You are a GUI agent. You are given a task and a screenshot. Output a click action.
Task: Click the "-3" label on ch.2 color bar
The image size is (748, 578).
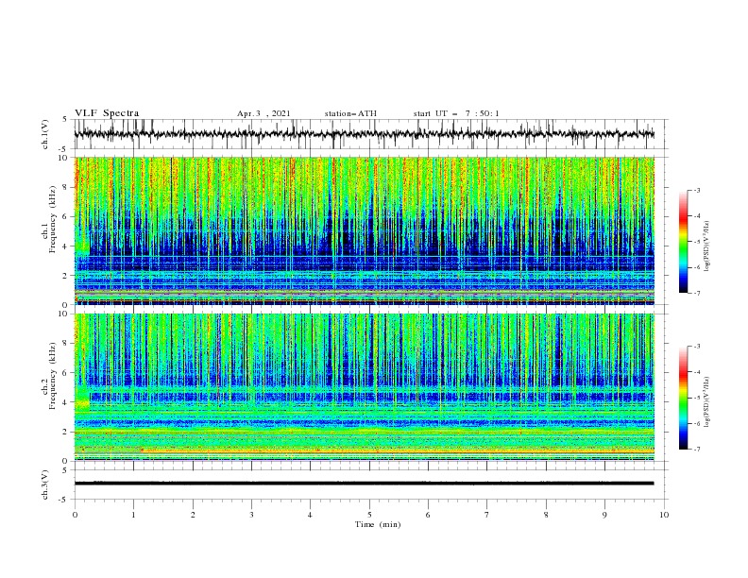(697, 347)
